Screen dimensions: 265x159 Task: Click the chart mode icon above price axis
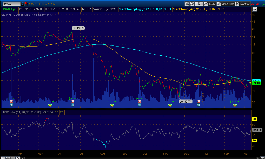(255, 9)
